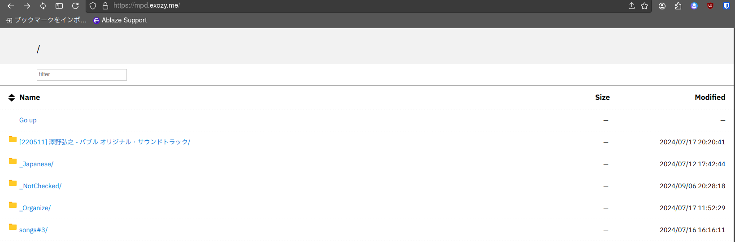Open the import bookmarks toolbar item
This screenshot has width=735, height=242.
pyautogui.click(x=46, y=20)
